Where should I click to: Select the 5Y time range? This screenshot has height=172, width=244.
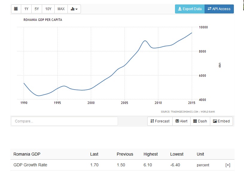pyautogui.click(x=37, y=9)
